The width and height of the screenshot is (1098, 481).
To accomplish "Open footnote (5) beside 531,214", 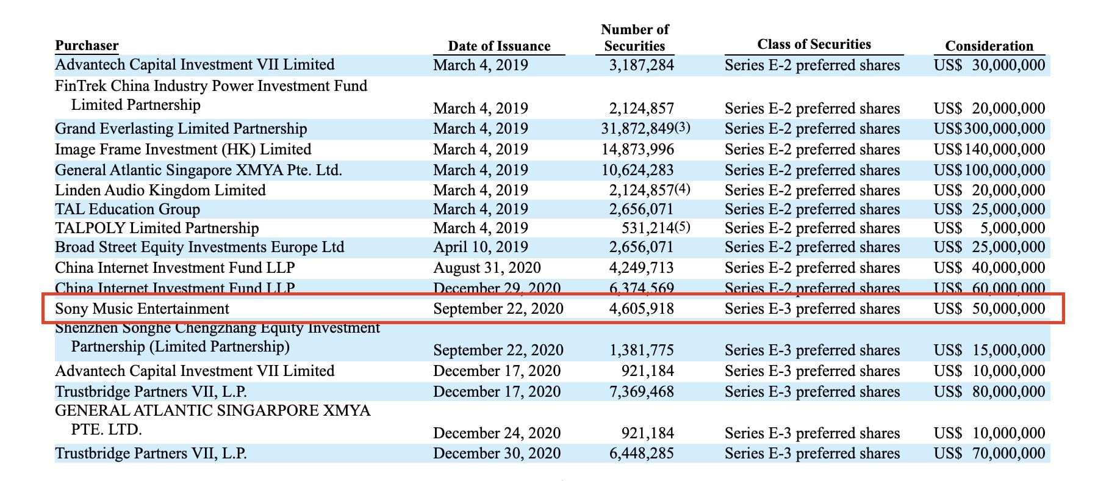I will [683, 227].
